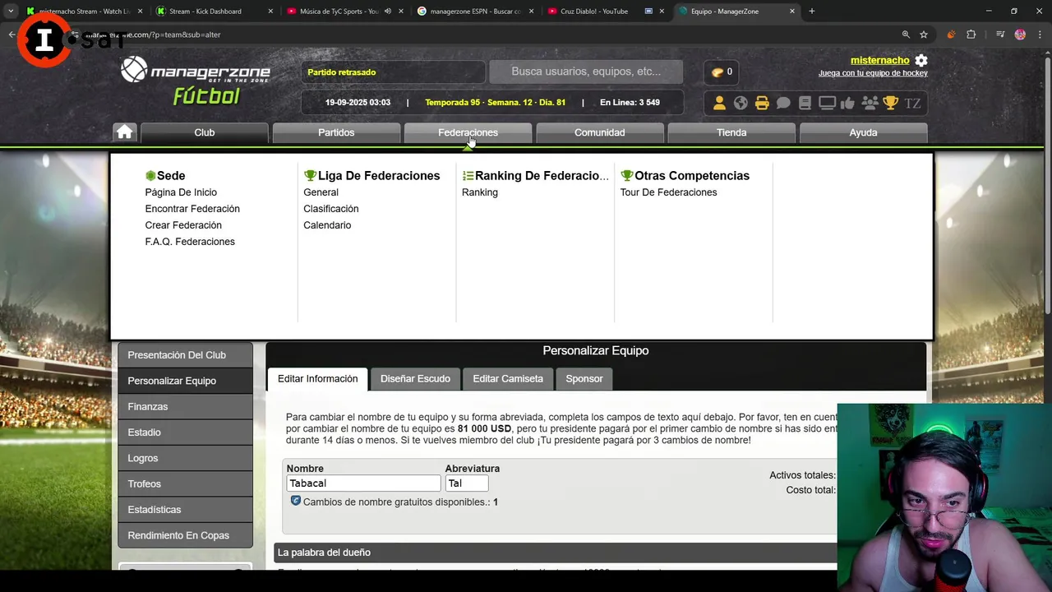Open the browser extensions puzzle icon
Screen dimensions: 1052x592
click(971, 35)
